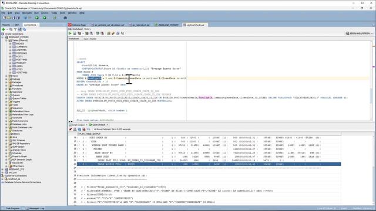Click the PLAN_TABLE_OUTPUT column header
Viewport: 376px width, 211px height.
tap(209, 134)
